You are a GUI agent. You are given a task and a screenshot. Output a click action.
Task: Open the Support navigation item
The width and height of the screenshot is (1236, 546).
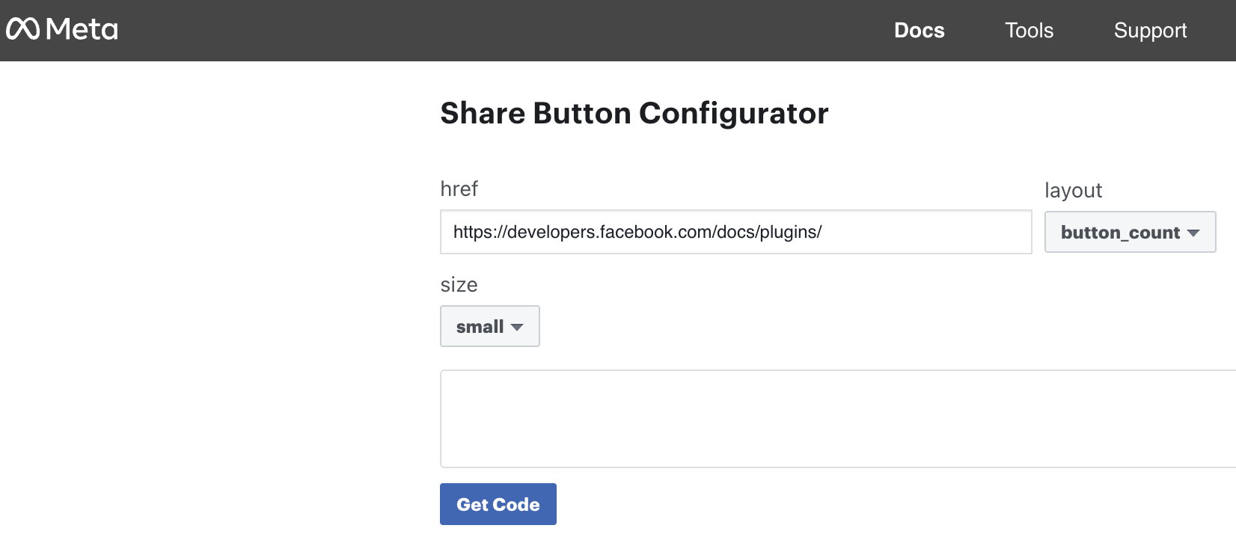click(1150, 31)
